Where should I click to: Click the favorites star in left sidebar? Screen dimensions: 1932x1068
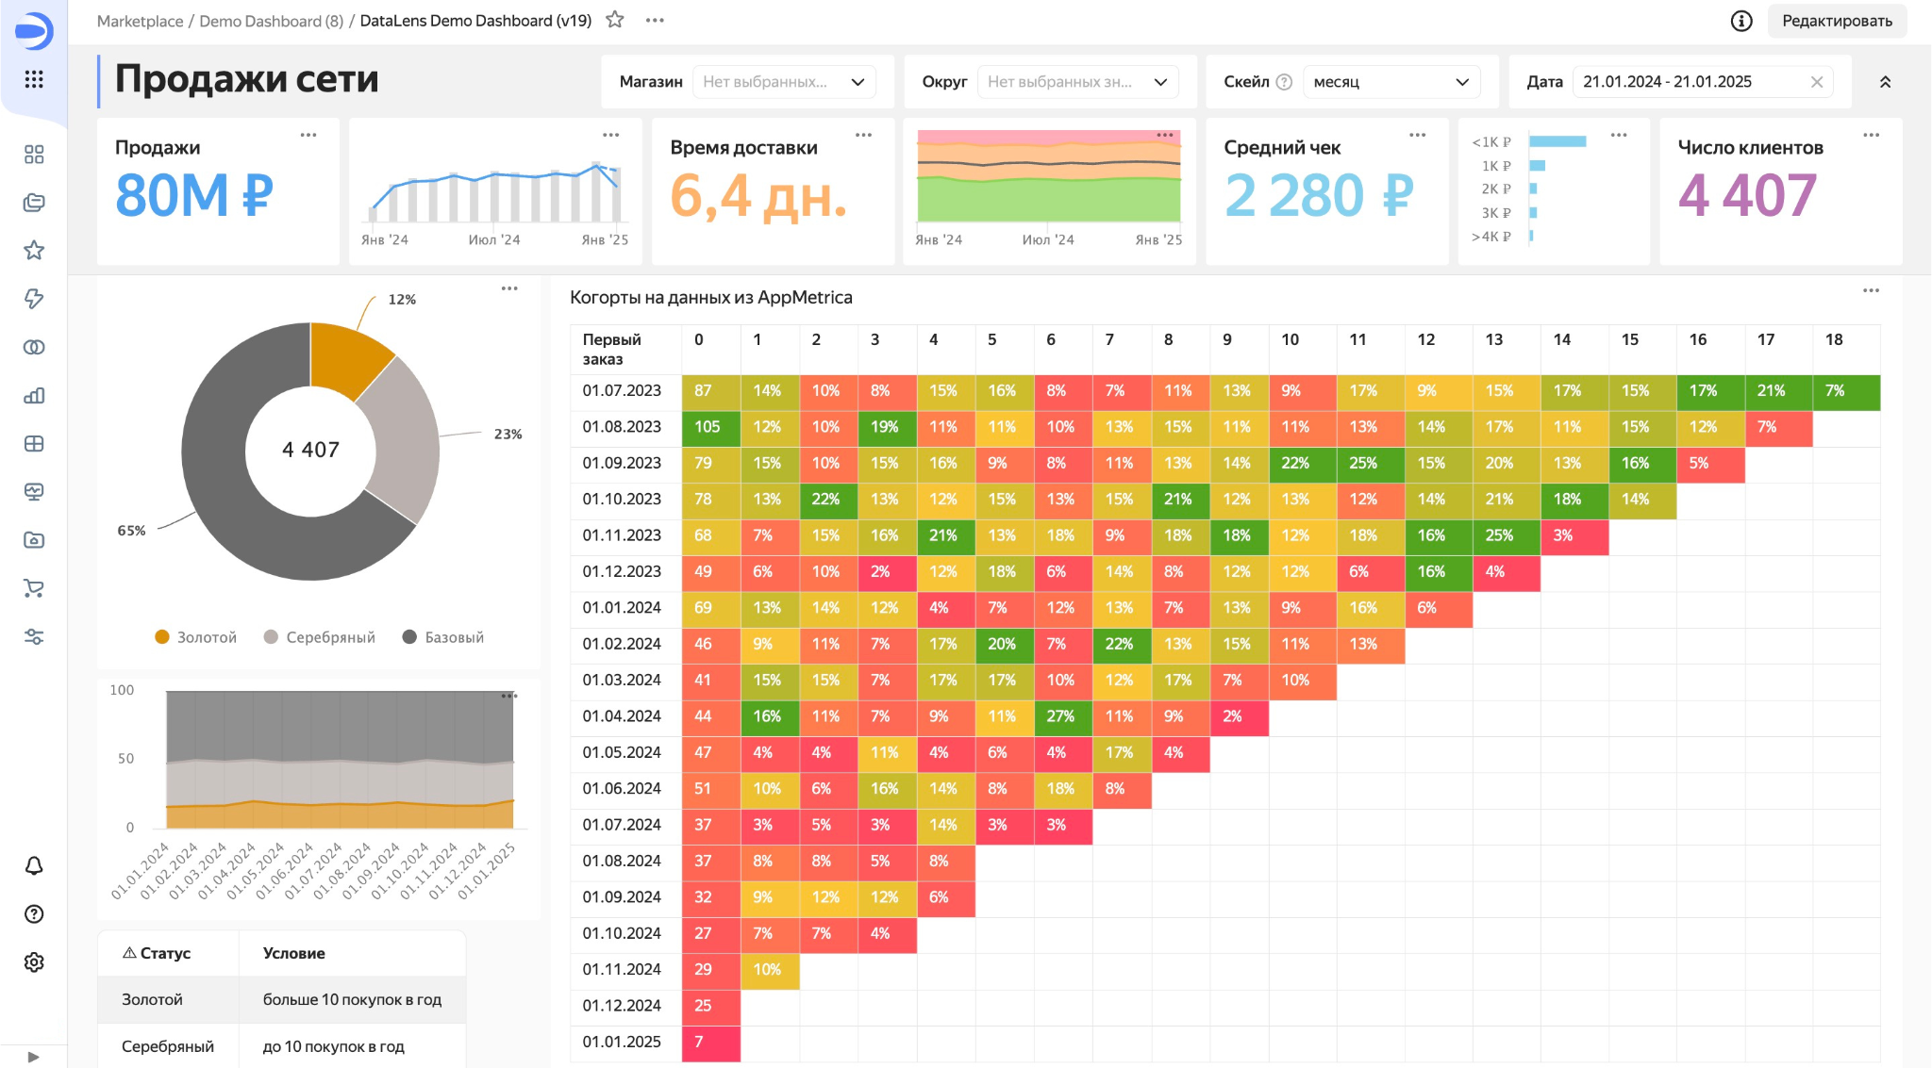34,251
